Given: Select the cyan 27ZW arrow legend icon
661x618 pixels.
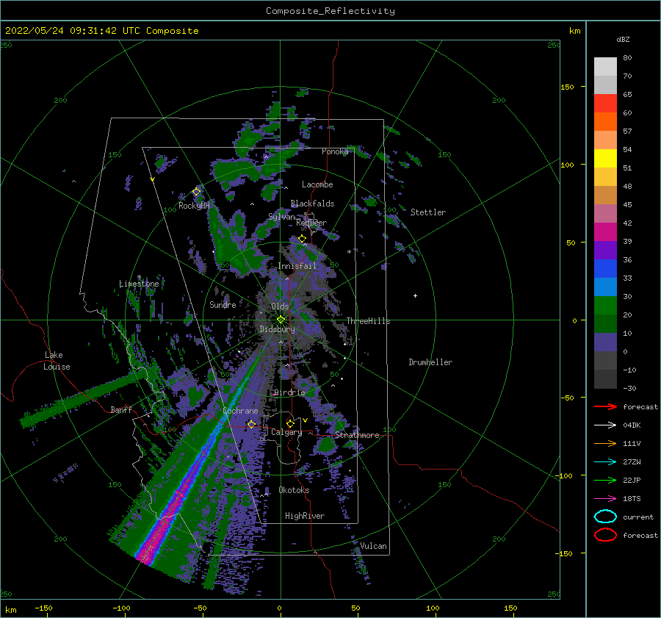Looking at the screenshot, I should point(605,461).
